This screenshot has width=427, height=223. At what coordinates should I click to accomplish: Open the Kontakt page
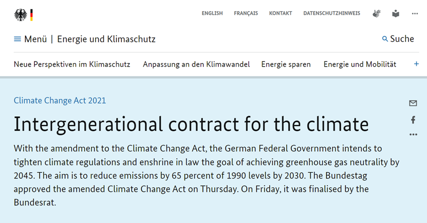pos(281,13)
